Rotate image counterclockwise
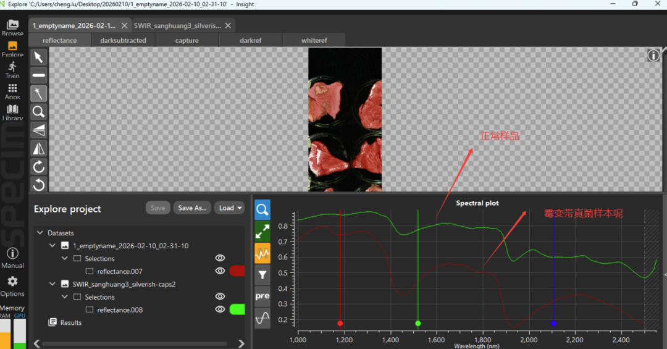This screenshot has width=667, height=349. tap(39, 184)
